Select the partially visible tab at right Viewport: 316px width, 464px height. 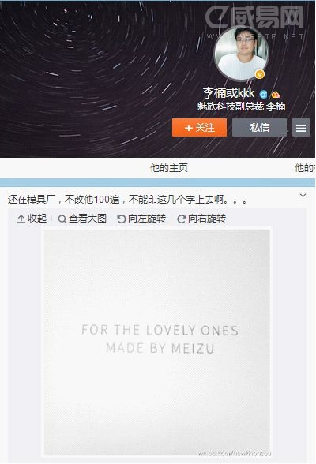[304, 168]
